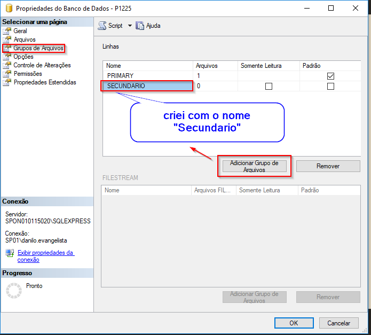Toggle Somente Leitura for SECUNDARIO
The width and height of the screenshot is (371, 335).
pos(269,86)
